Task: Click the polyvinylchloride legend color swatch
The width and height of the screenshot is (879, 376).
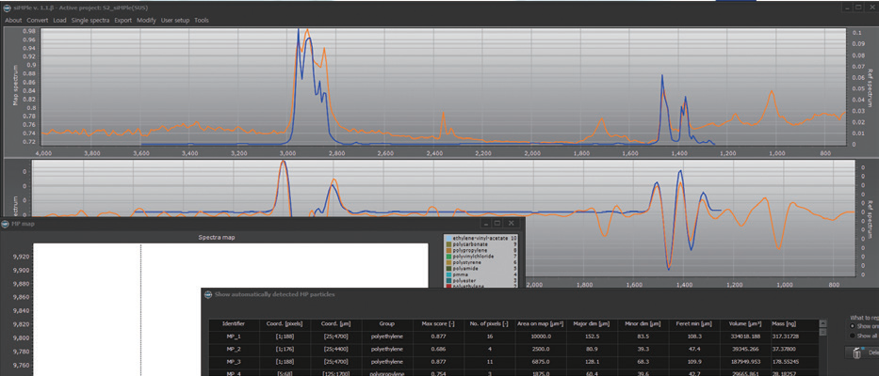Action: (x=448, y=257)
